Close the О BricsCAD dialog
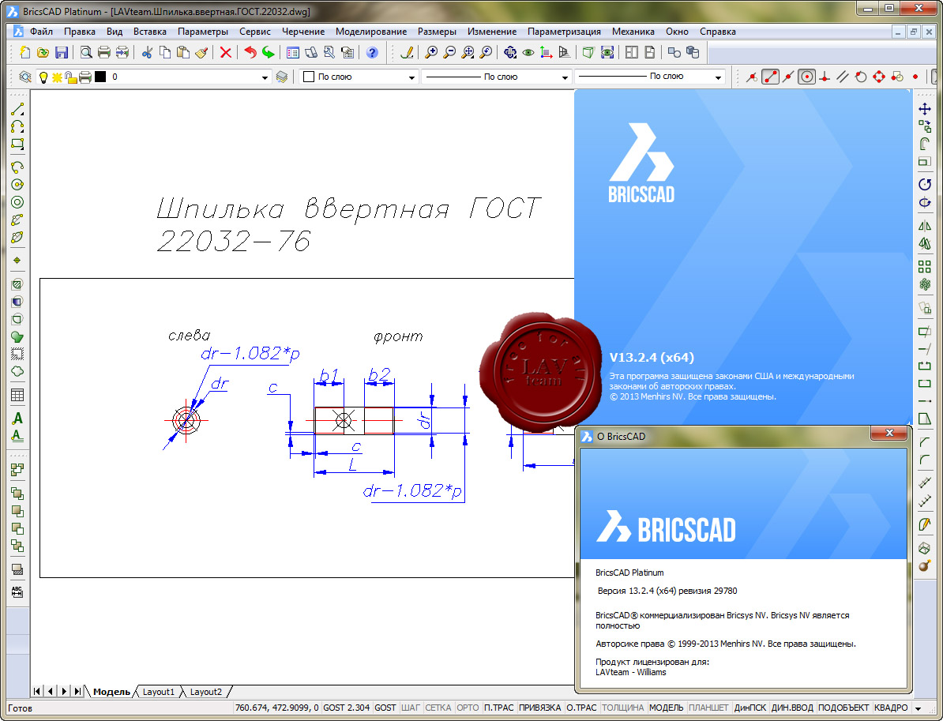943x721 pixels. (x=889, y=433)
